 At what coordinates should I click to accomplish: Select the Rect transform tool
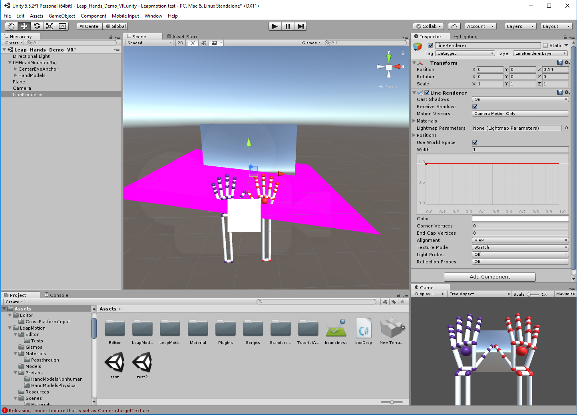click(x=62, y=26)
